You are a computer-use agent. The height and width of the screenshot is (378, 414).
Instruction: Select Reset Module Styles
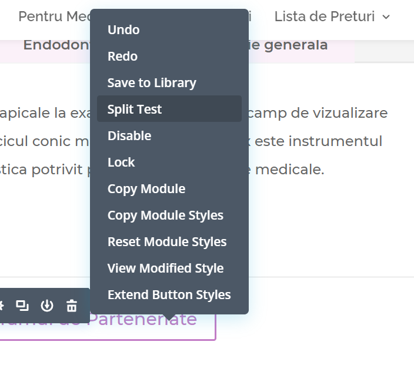pyautogui.click(x=167, y=241)
